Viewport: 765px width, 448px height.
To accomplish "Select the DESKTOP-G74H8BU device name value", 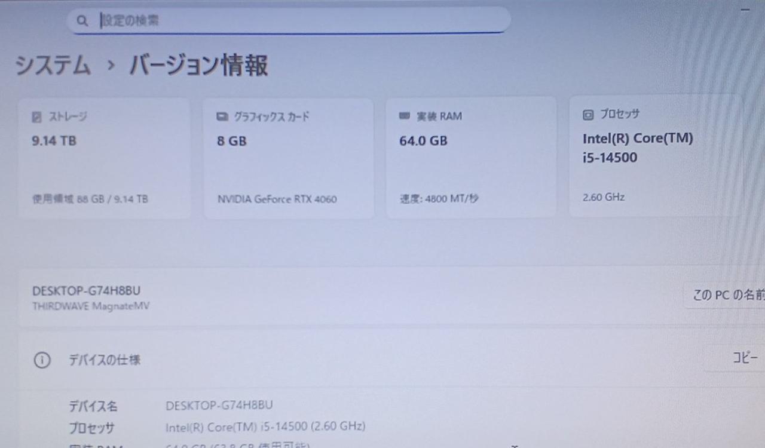I will 219,406.
